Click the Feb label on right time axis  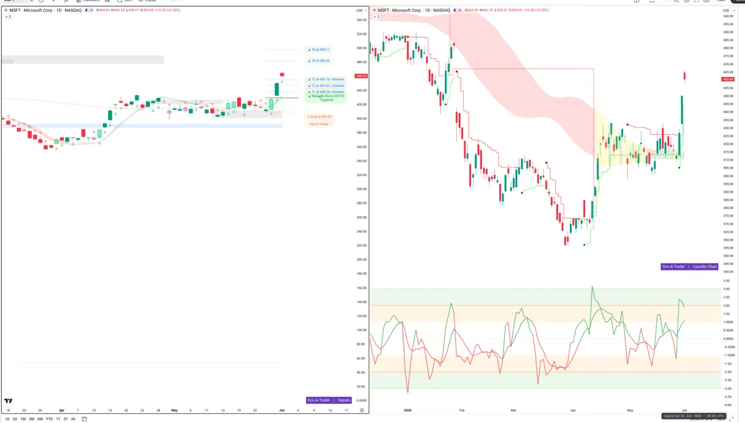461,410
